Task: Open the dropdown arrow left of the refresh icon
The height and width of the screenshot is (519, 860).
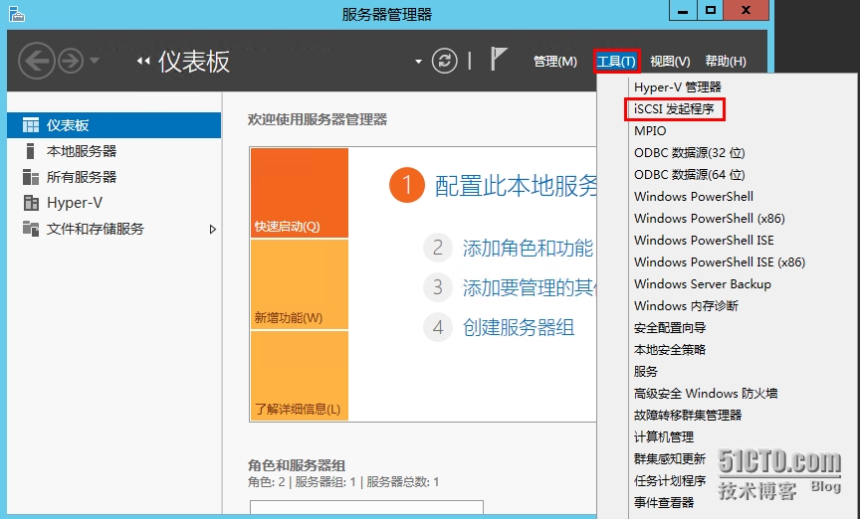Action: click(x=418, y=62)
